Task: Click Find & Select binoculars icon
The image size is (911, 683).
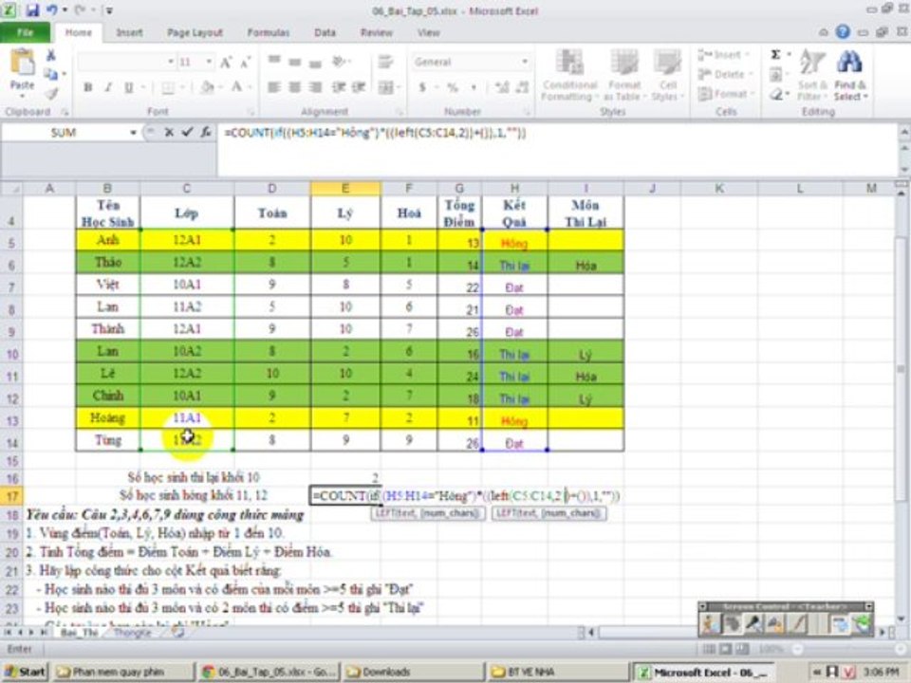Action: click(x=850, y=75)
